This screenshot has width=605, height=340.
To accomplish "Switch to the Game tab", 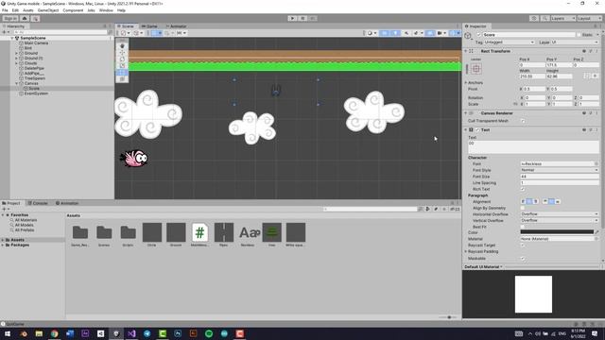I will (x=149, y=26).
